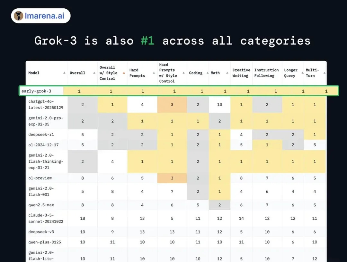Sort by Overall column arrow
347x262 pixels.
[x=94, y=73]
